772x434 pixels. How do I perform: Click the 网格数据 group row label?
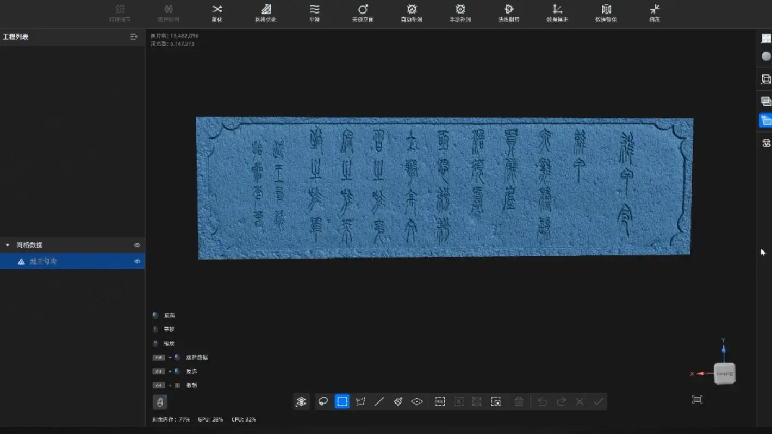pyautogui.click(x=29, y=245)
